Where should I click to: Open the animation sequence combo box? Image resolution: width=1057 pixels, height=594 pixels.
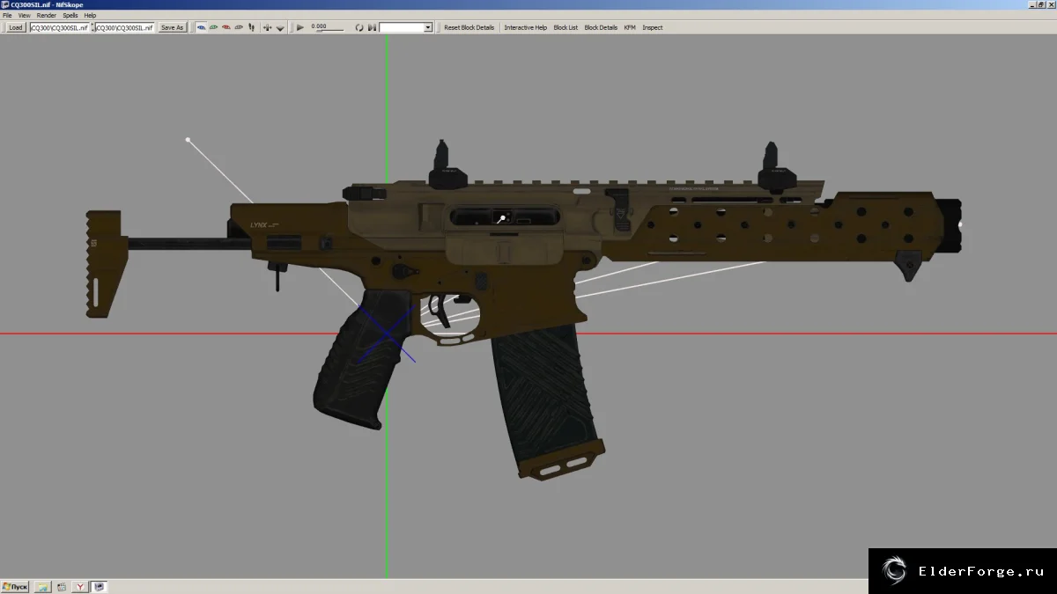pos(406,27)
